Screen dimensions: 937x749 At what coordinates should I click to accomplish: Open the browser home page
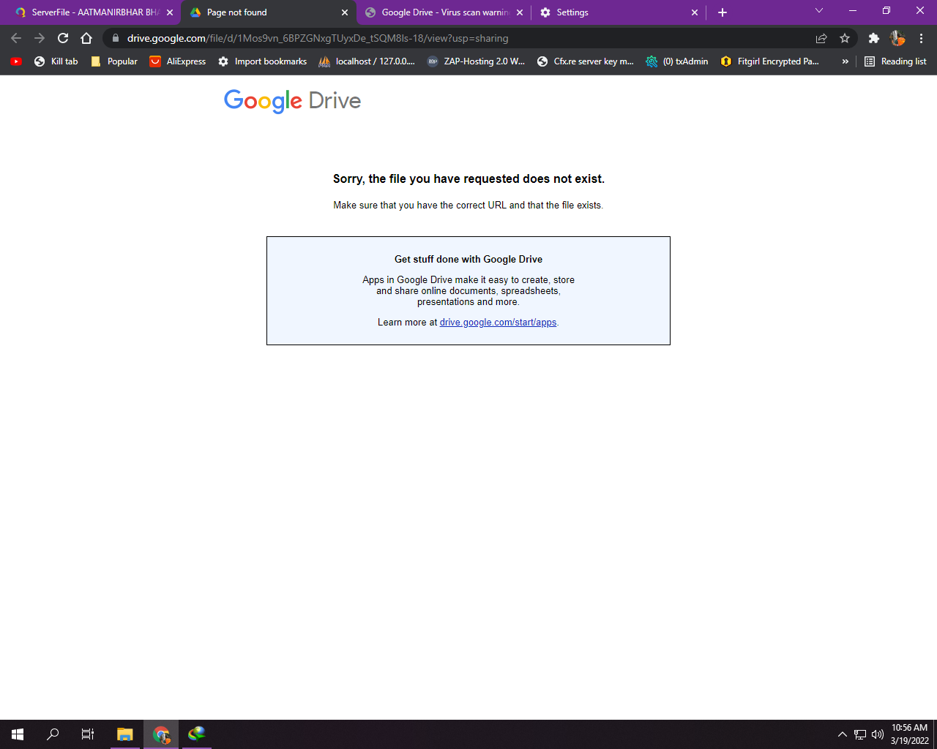point(86,38)
